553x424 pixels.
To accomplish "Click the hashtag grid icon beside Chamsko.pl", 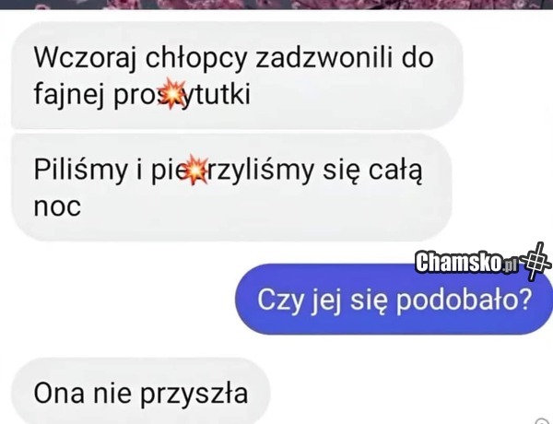I will (x=536, y=261).
